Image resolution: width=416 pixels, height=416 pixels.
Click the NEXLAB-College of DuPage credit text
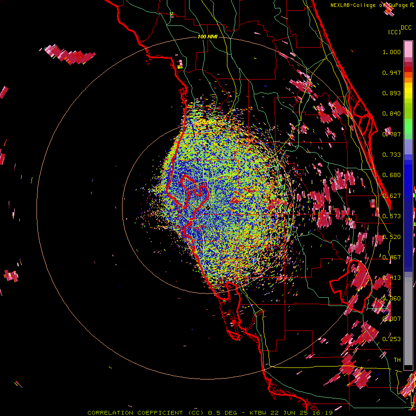pyautogui.click(x=369, y=5)
